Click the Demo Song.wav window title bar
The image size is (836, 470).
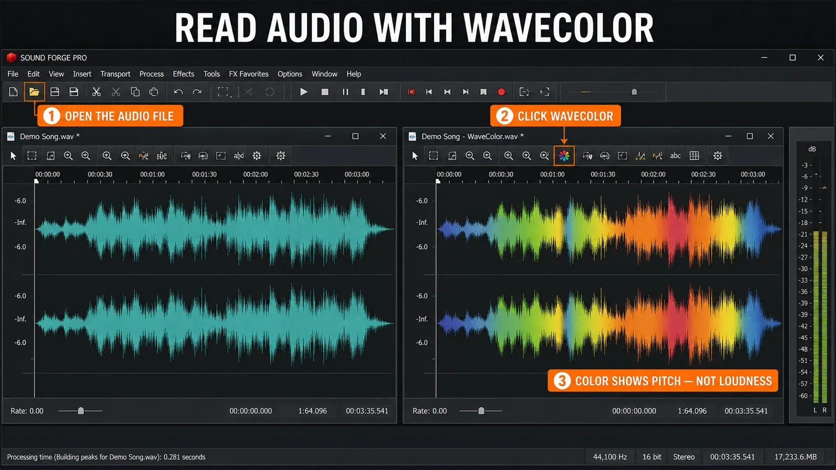(199, 136)
